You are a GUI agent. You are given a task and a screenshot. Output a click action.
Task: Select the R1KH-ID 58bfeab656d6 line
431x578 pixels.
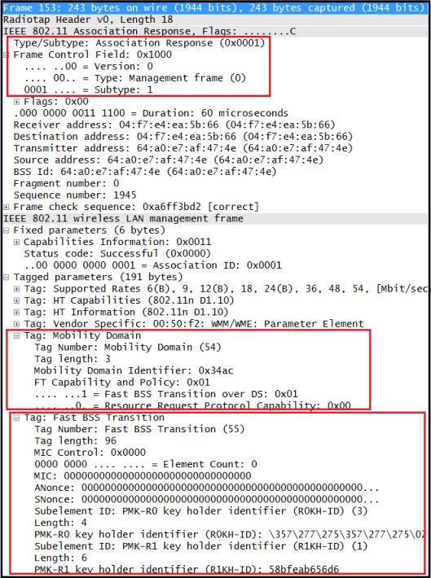[x=187, y=569]
